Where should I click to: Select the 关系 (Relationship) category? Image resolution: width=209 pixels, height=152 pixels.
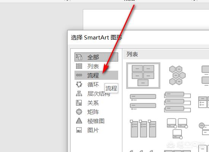click(x=96, y=103)
